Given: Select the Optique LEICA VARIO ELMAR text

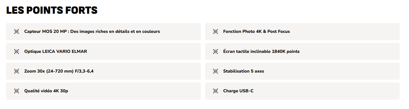Looking at the screenshot, I should pyautogui.click(x=55, y=51).
